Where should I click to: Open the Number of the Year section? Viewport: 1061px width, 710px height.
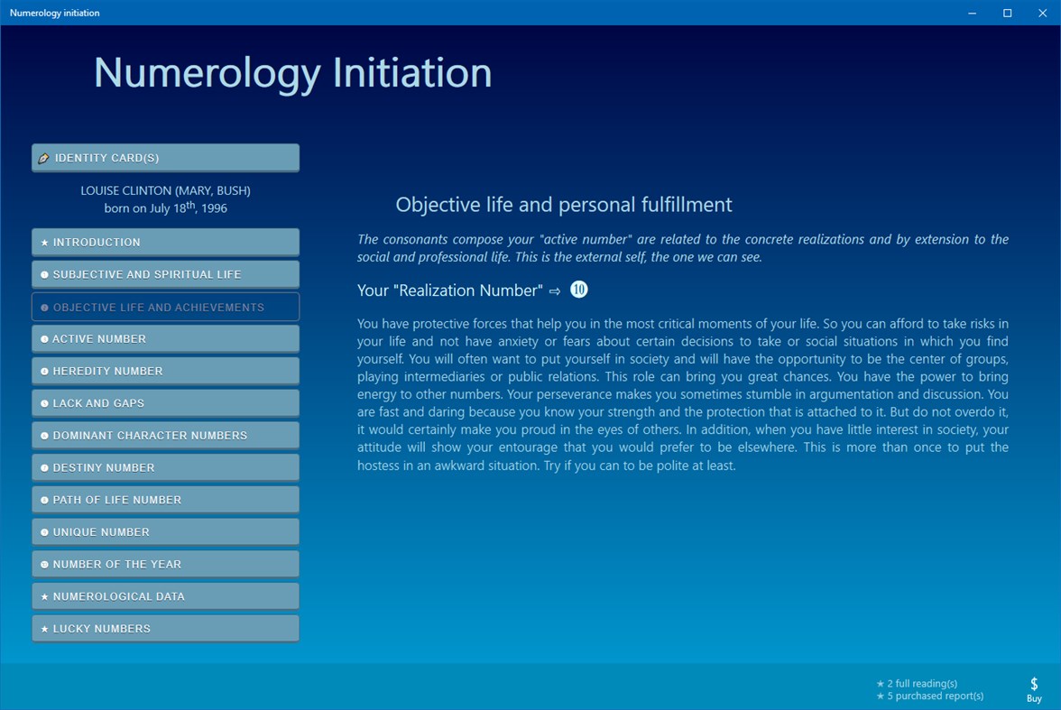165,563
